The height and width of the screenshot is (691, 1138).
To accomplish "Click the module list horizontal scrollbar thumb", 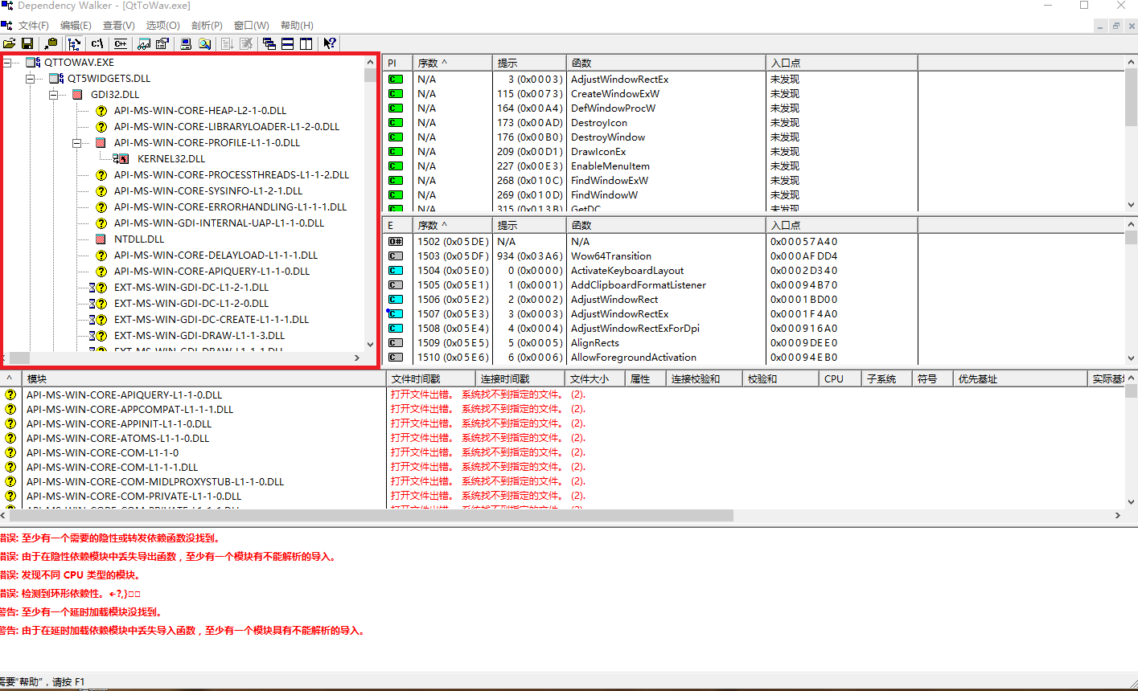I will [x=372, y=515].
